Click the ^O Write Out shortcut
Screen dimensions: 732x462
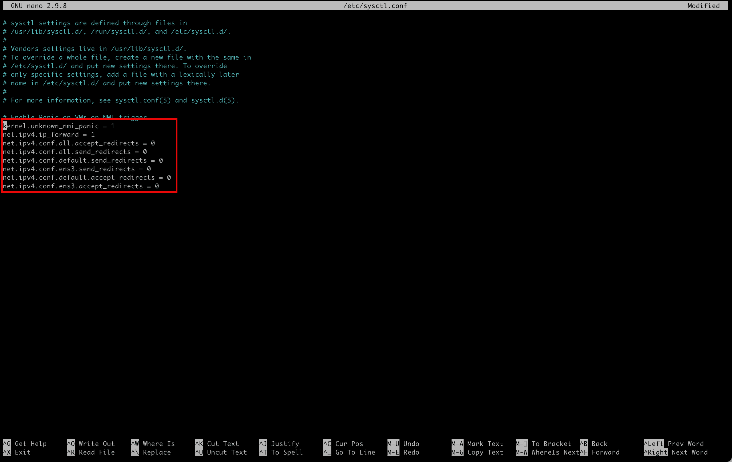point(91,443)
